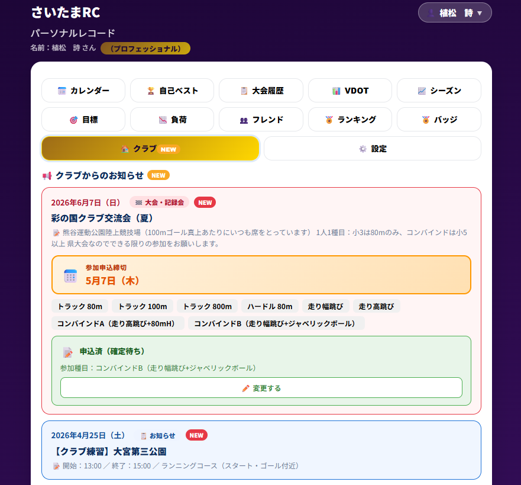This screenshot has height=485, width=521.
Task: Click the trophy icon beside 自己ベスト
Action: [x=151, y=91]
